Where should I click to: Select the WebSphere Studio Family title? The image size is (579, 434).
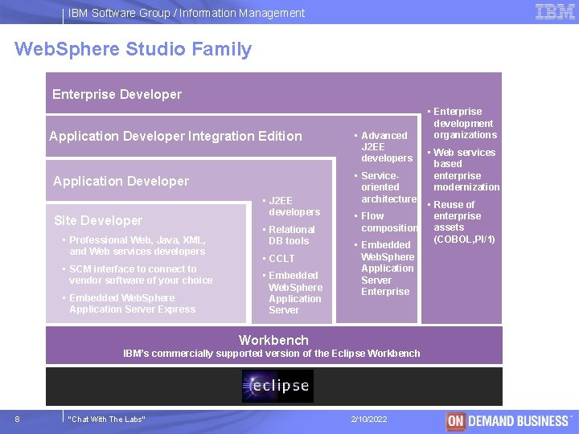pos(133,50)
